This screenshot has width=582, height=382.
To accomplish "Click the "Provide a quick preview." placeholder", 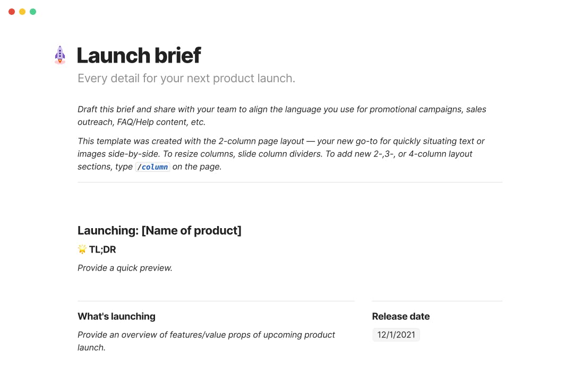I will coord(125,268).
